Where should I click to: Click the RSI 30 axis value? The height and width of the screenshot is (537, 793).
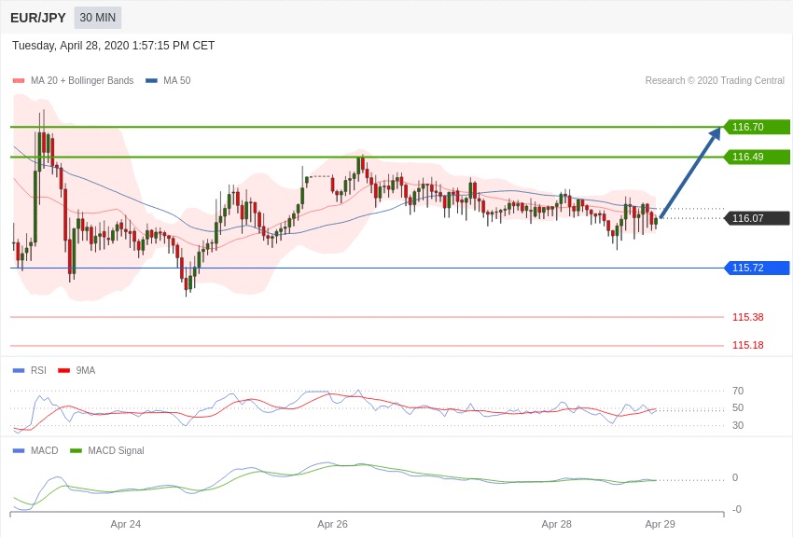pos(738,425)
